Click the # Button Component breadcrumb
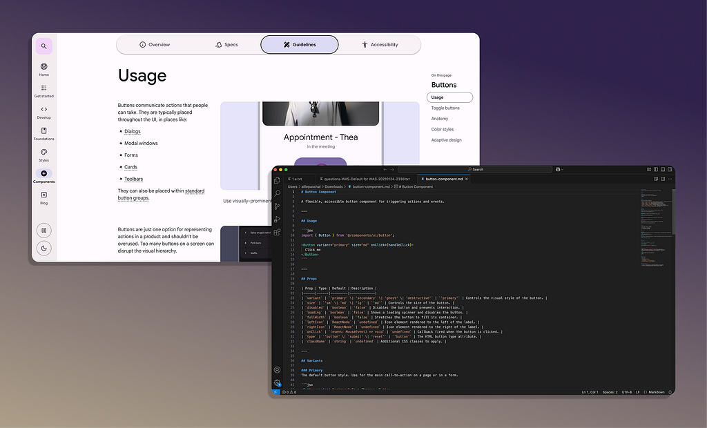This screenshot has height=428, width=707. pyautogui.click(x=414, y=186)
